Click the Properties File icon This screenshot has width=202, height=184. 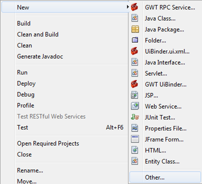(134, 128)
